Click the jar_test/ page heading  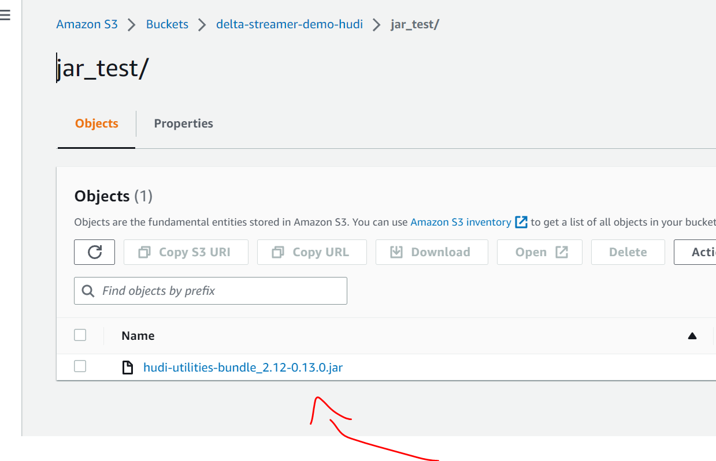[x=102, y=68]
